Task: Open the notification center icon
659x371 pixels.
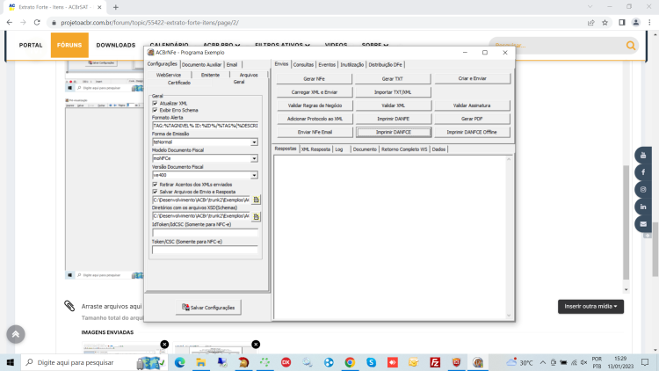Action: pos(645,362)
